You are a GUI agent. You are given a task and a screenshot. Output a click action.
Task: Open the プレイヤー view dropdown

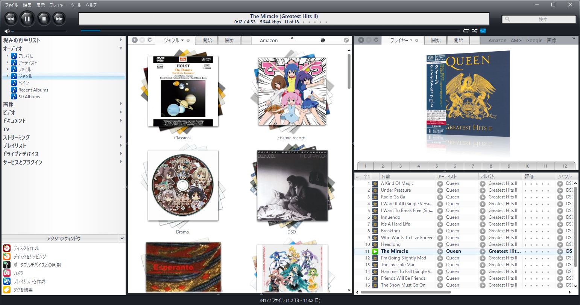pos(411,40)
